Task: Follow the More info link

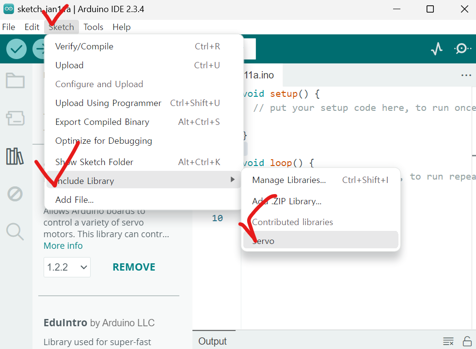Action: pyautogui.click(x=63, y=245)
